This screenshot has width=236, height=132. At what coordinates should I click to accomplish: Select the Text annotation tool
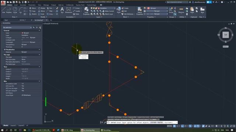tap(62, 10)
